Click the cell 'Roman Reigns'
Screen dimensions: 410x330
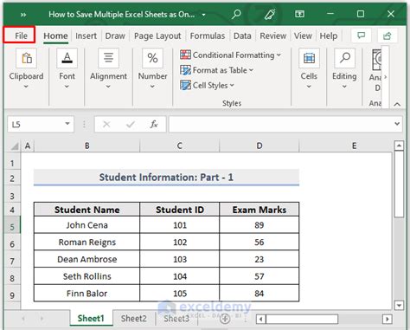pos(86,242)
